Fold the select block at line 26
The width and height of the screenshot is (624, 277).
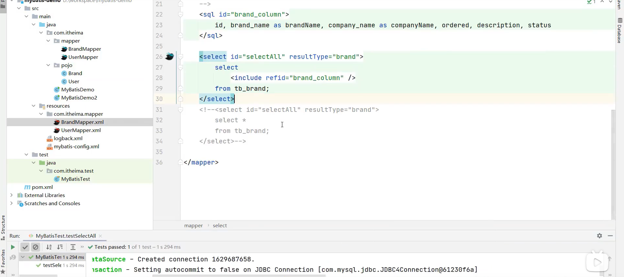point(181,57)
